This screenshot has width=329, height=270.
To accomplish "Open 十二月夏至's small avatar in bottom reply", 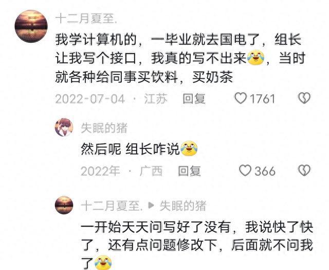I will 64,205.
